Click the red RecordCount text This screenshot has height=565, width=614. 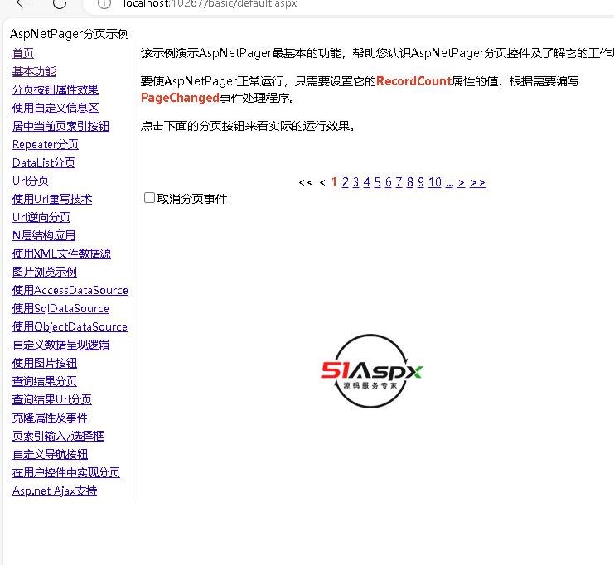point(414,81)
